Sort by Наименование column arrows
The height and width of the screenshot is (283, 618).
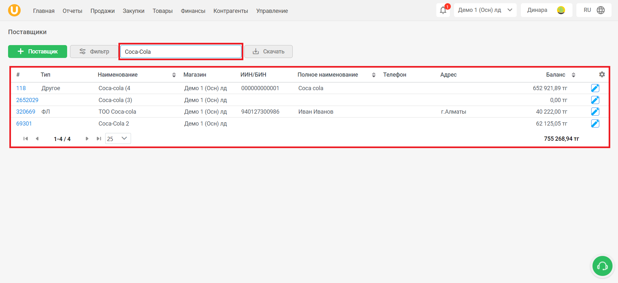(174, 75)
